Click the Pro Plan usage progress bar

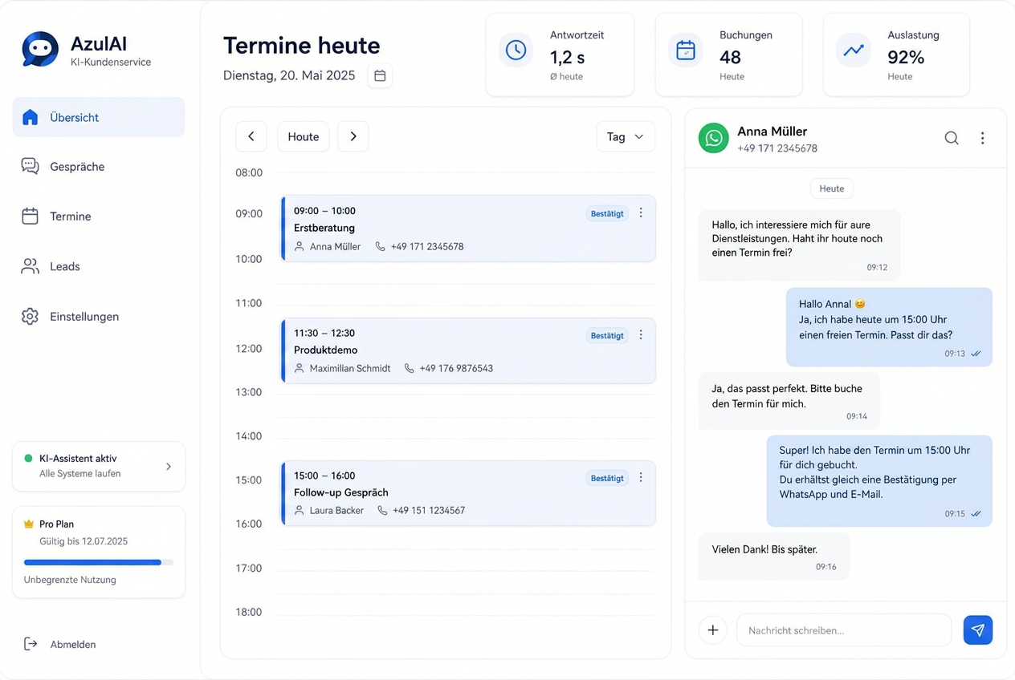pyautogui.click(x=99, y=562)
